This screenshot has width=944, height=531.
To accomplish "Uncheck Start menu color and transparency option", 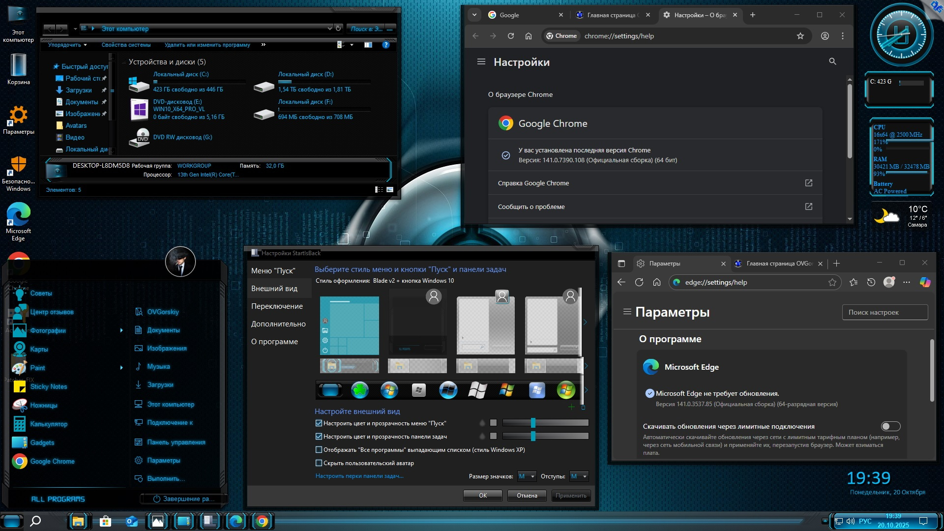I will 319,423.
